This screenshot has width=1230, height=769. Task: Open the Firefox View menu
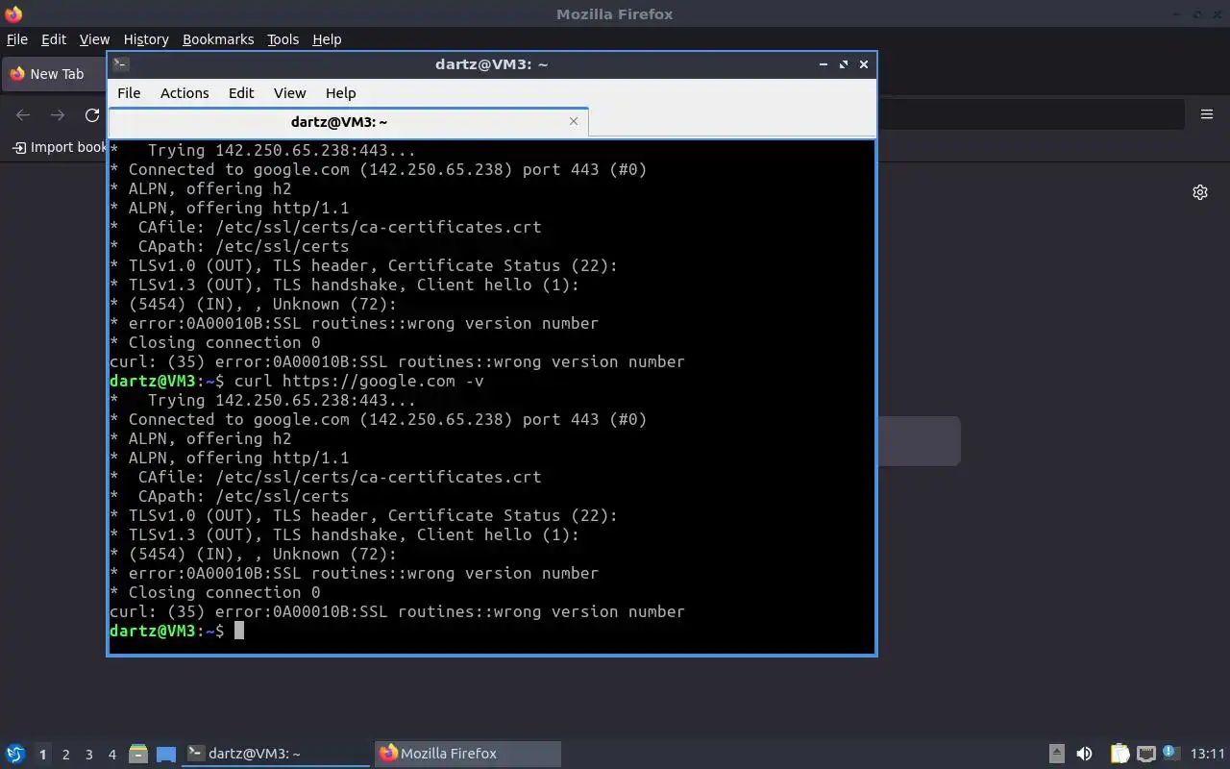[x=94, y=39]
